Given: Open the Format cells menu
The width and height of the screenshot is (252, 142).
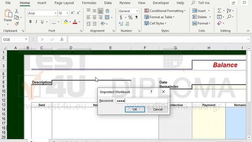Looking at the screenshot, I should pyautogui.click(x=201, y=23).
